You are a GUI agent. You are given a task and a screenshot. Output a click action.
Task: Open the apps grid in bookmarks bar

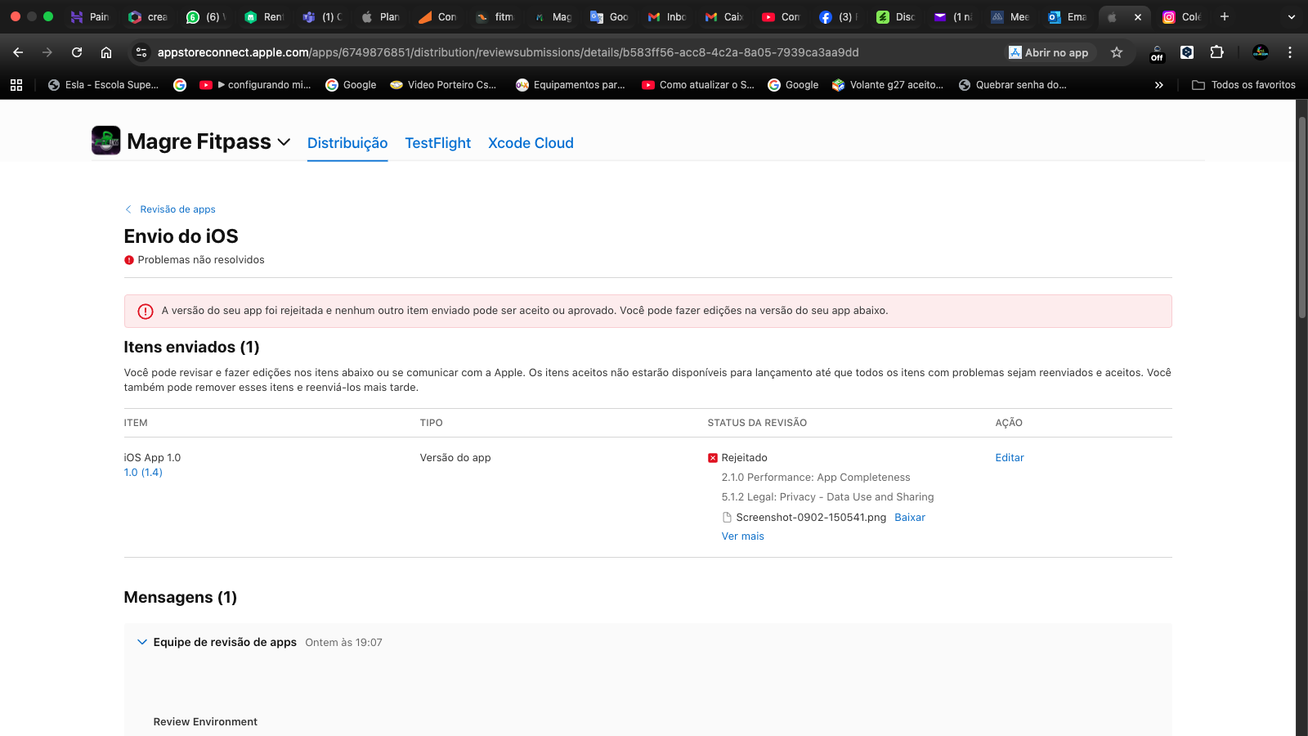[16, 85]
